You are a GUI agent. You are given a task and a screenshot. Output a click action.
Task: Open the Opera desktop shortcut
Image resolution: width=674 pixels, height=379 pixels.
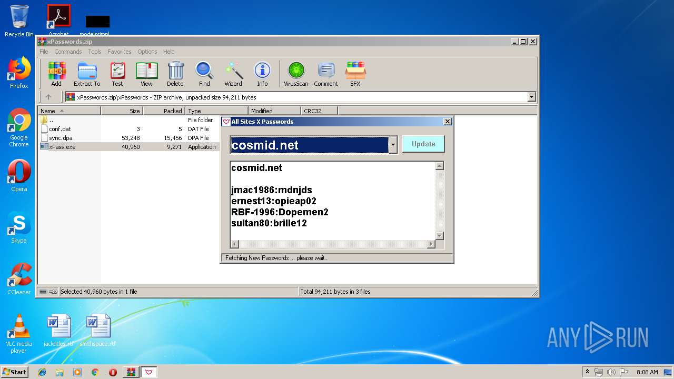click(x=19, y=176)
